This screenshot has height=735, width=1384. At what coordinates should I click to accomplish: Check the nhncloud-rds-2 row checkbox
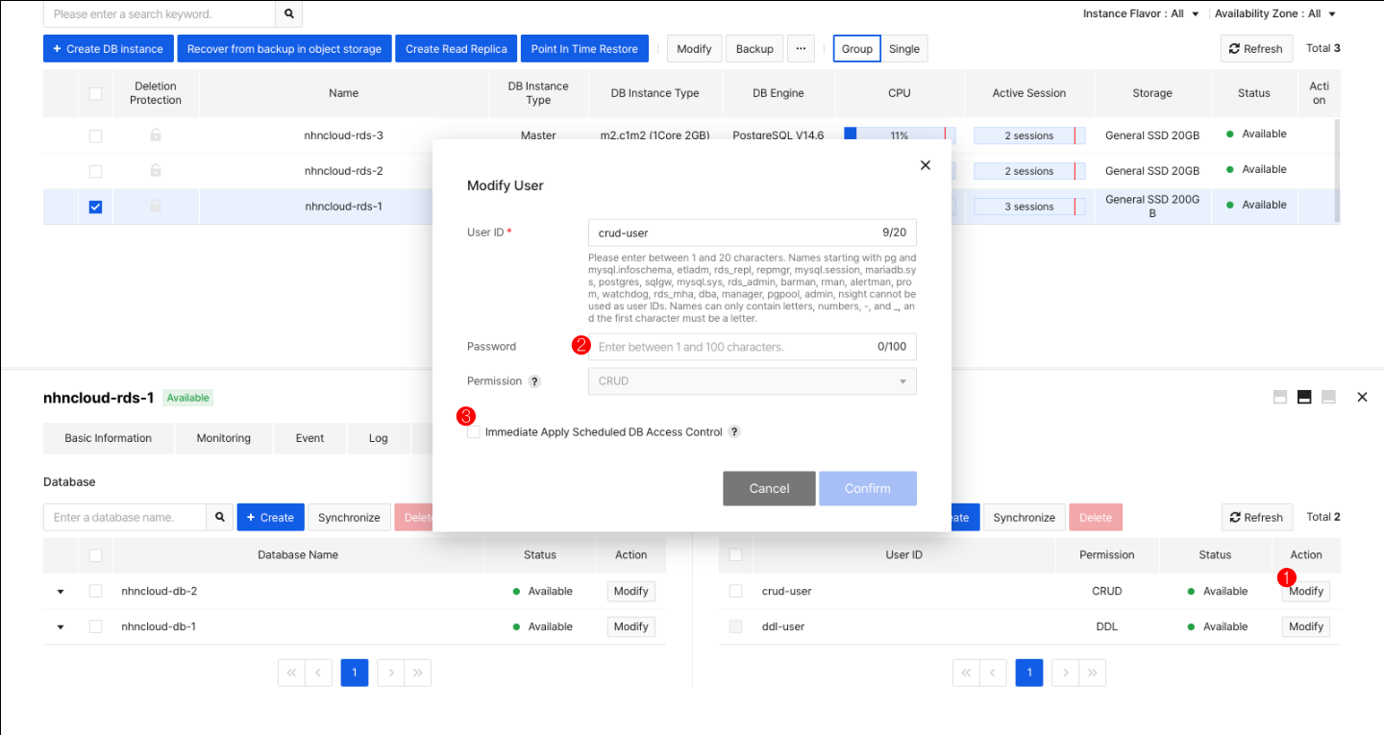pos(95,171)
